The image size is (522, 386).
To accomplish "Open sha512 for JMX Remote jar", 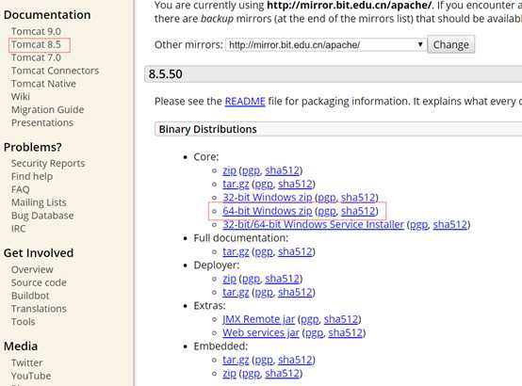I will pyautogui.click(x=341, y=319).
